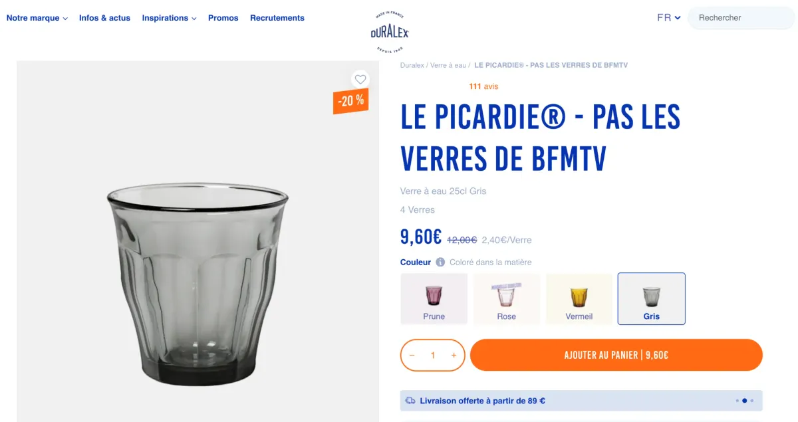Click the Rechercher search field
This screenshot has height=422, width=798.
click(x=741, y=18)
